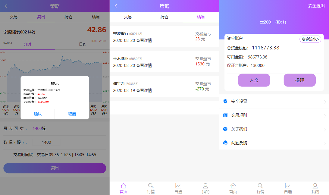
Task: Click the 入金 deposit button
Action: (254, 80)
